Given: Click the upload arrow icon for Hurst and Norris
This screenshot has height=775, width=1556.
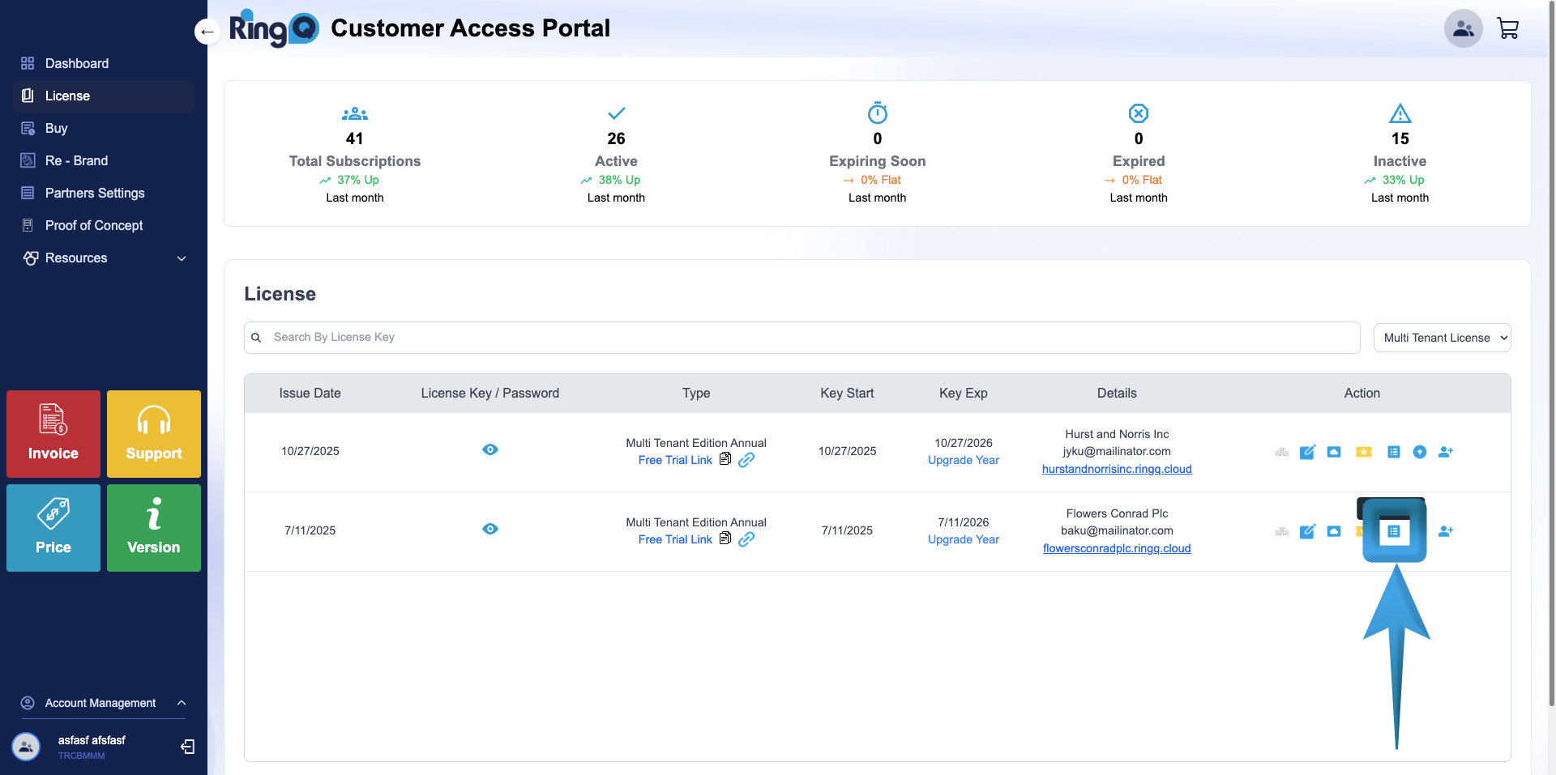Looking at the screenshot, I should pos(1420,452).
